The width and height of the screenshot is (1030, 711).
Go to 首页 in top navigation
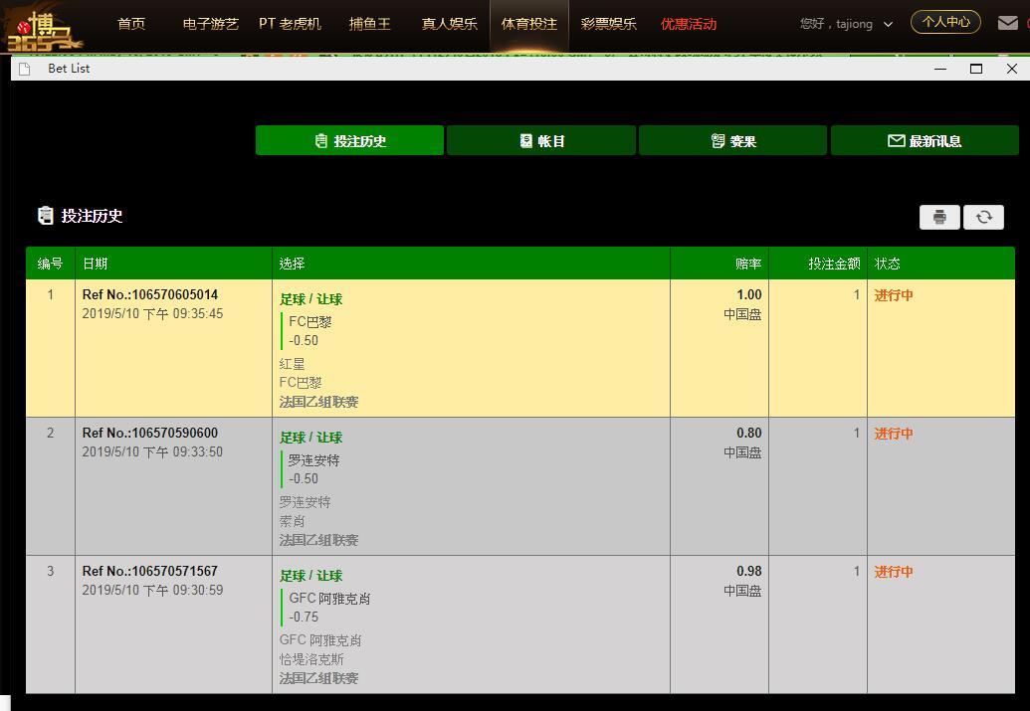(x=131, y=24)
